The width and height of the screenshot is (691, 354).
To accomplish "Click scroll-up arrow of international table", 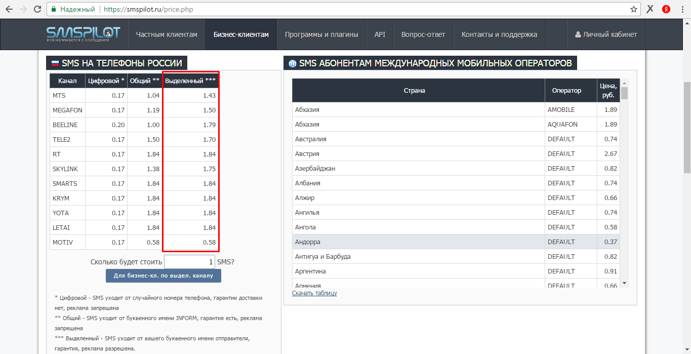I will click(624, 83).
